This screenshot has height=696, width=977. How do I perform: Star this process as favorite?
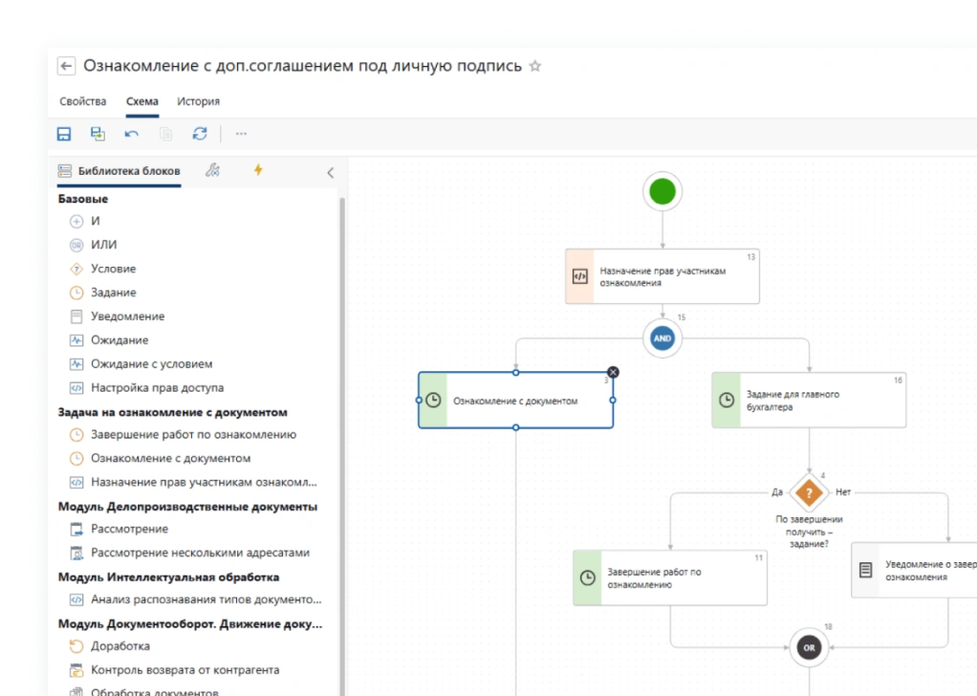pos(535,67)
